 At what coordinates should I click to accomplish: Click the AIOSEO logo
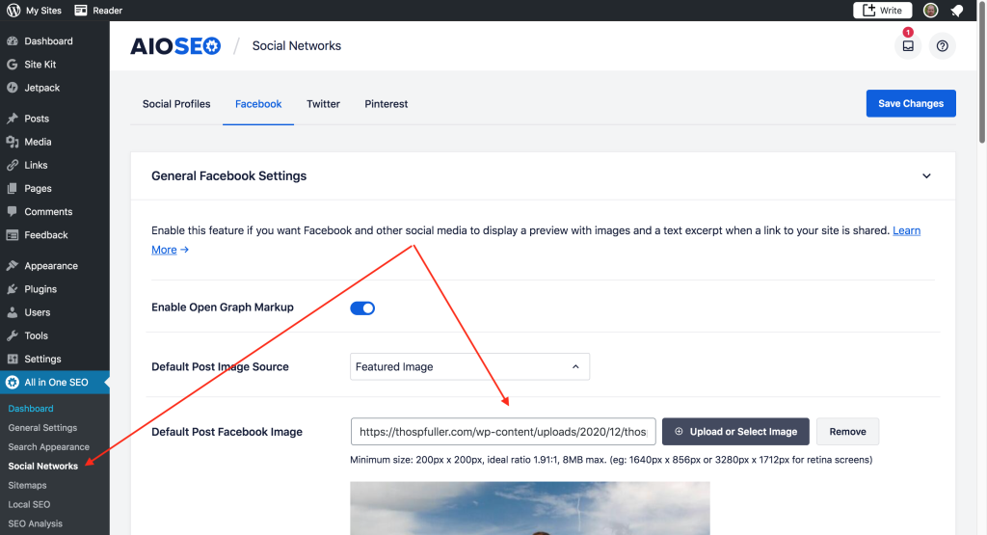pos(175,46)
